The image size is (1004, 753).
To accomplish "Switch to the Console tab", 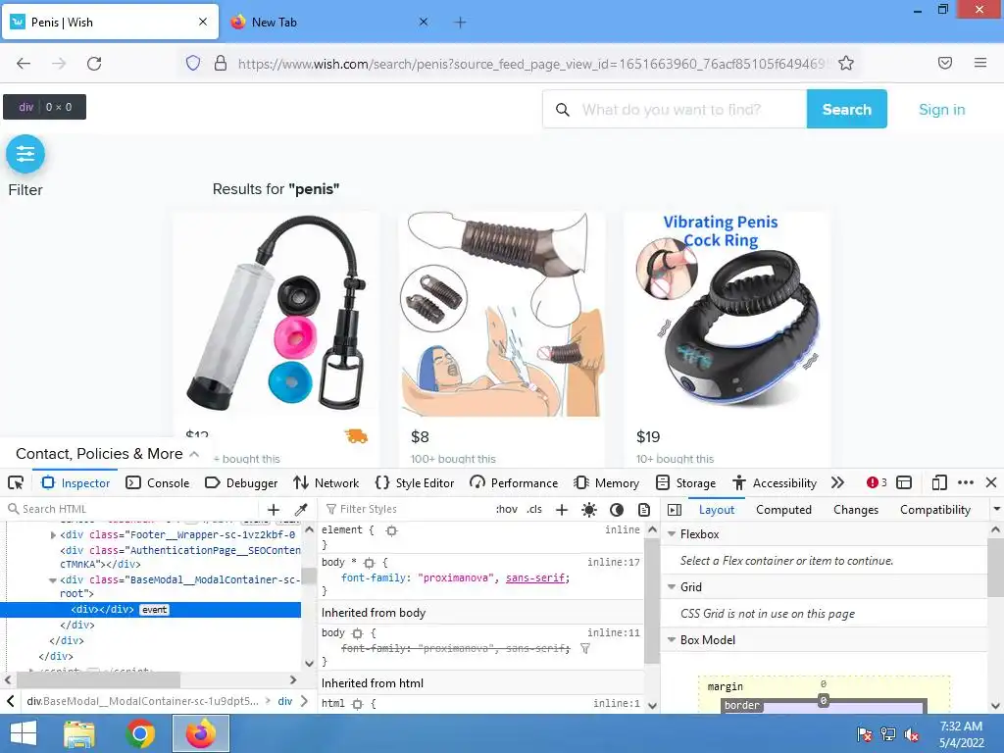I will point(158,482).
